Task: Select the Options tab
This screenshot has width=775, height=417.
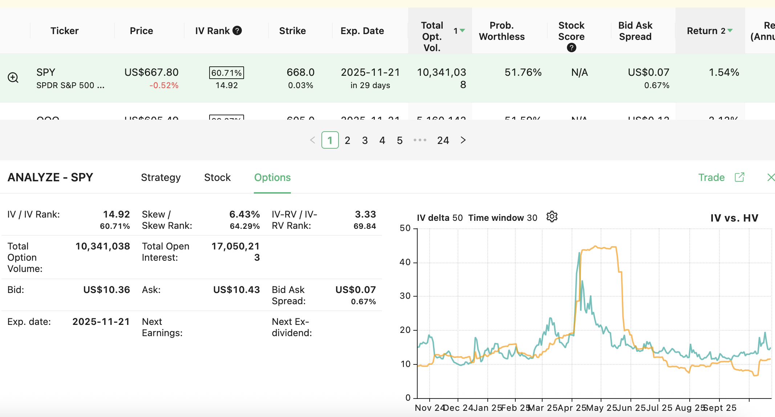Action: pyautogui.click(x=272, y=177)
